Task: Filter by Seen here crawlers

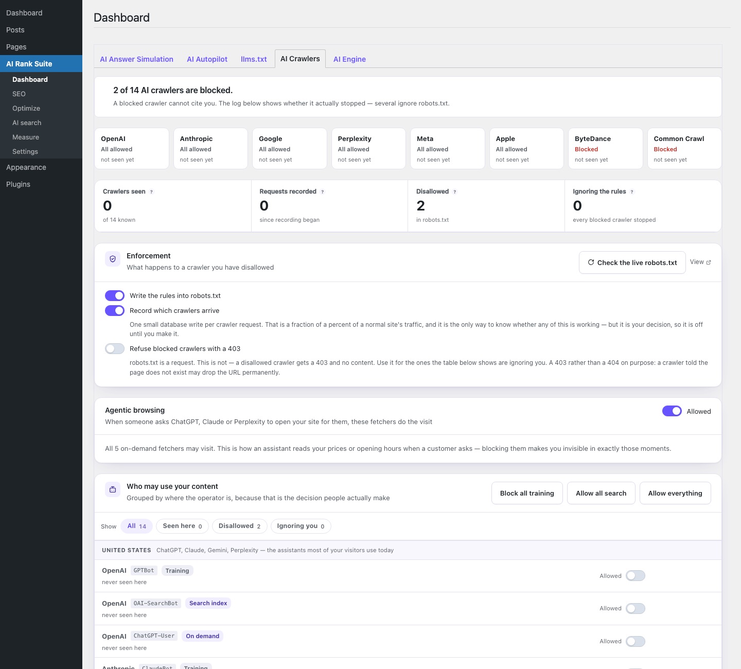Action: coord(182,526)
